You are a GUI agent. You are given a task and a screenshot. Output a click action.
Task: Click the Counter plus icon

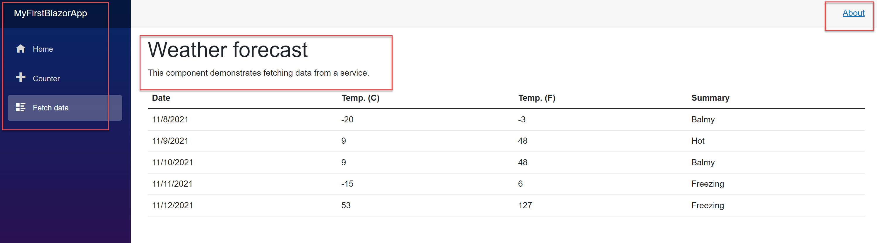tap(20, 77)
